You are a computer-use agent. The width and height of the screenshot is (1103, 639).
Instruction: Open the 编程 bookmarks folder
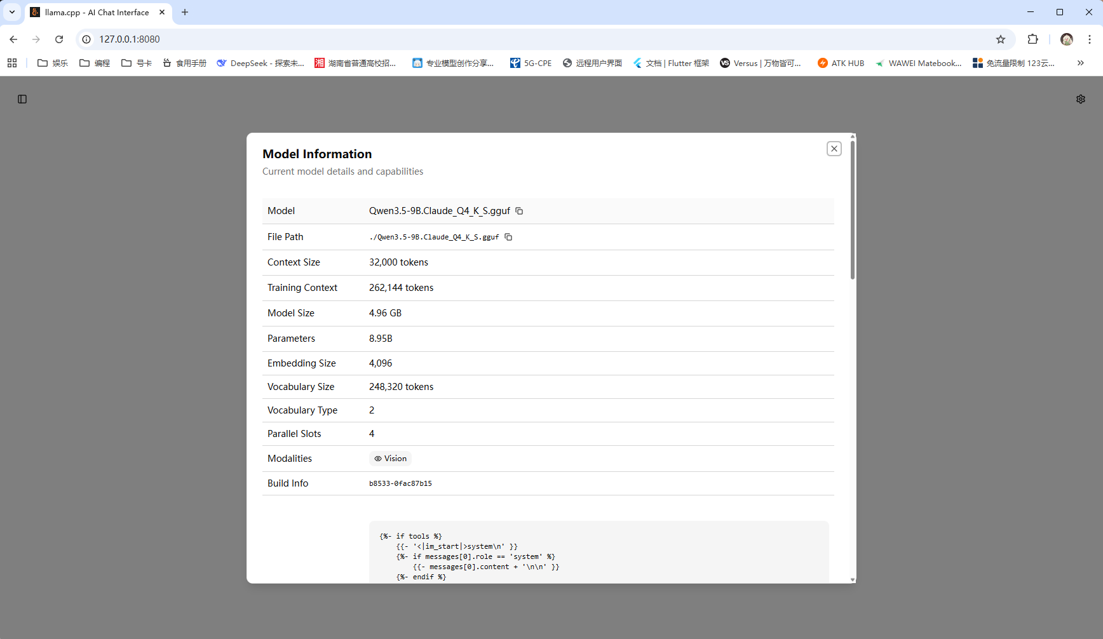[95, 63]
